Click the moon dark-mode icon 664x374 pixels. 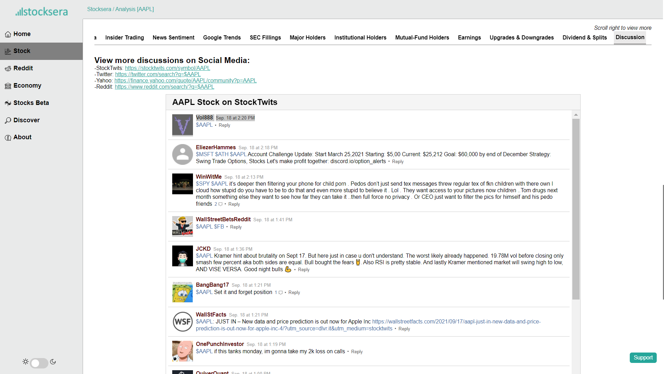(x=53, y=362)
